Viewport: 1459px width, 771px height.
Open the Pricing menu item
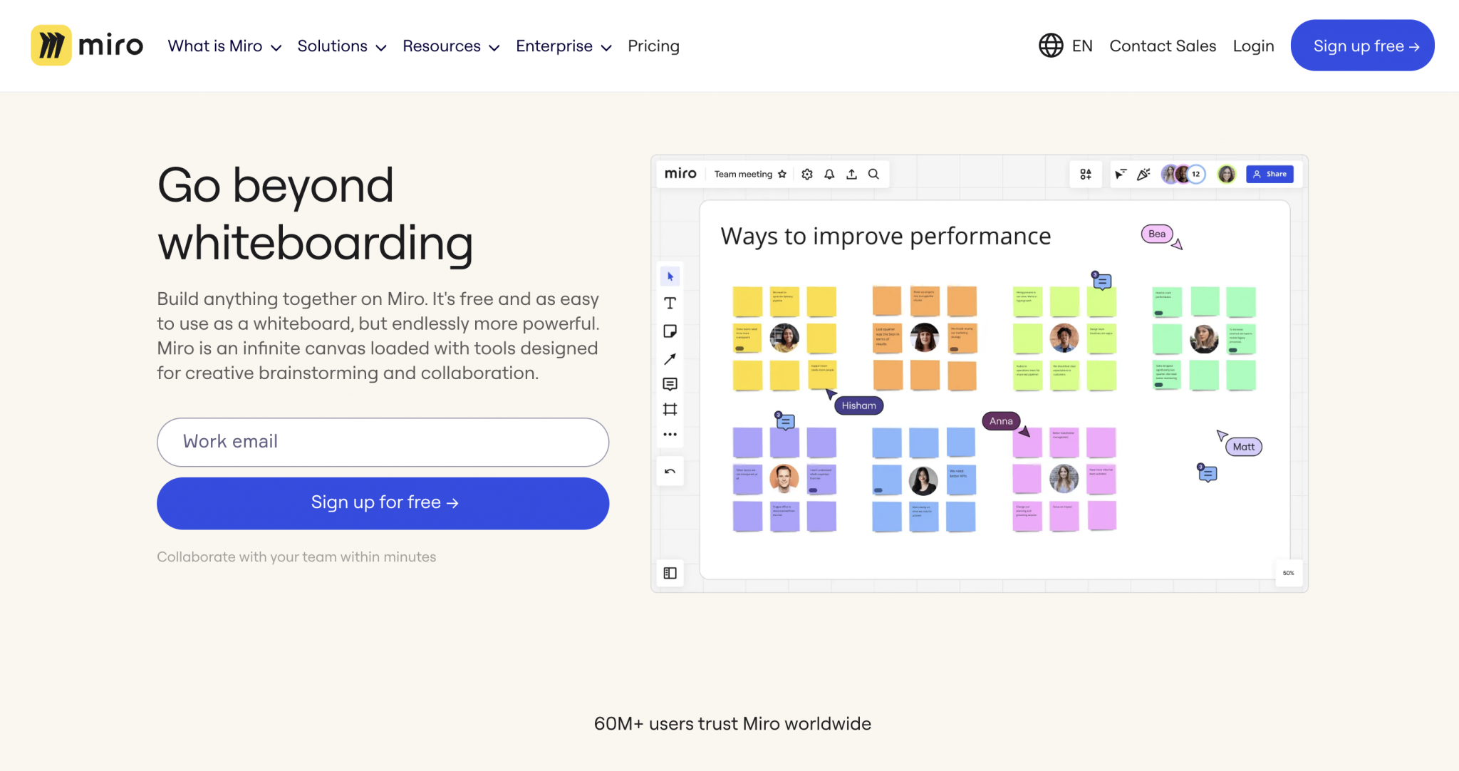click(x=653, y=46)
